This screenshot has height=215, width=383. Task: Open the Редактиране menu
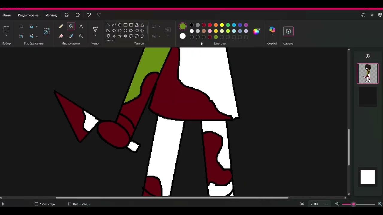(x=28, y=15)
